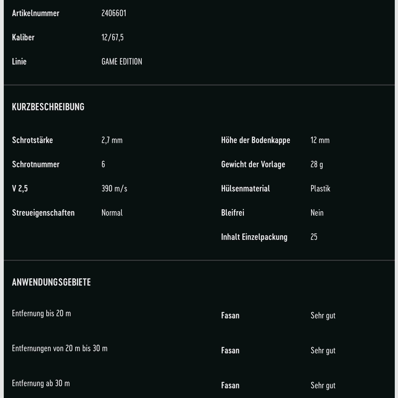398x398 pixels.
Task: Click the Streueigenschaften value Normal
Action: [x=112, y=213]
